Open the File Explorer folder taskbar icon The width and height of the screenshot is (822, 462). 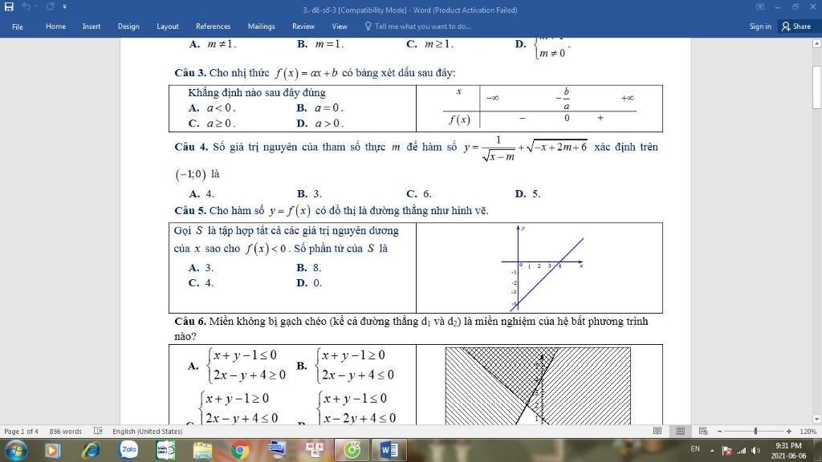click(x=202, y=450)
